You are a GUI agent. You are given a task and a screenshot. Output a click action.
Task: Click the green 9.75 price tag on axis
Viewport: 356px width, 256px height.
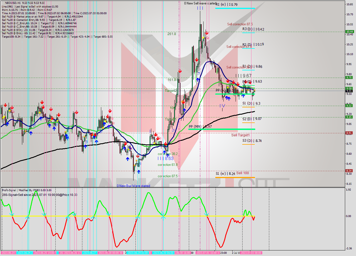pos(349,78)
